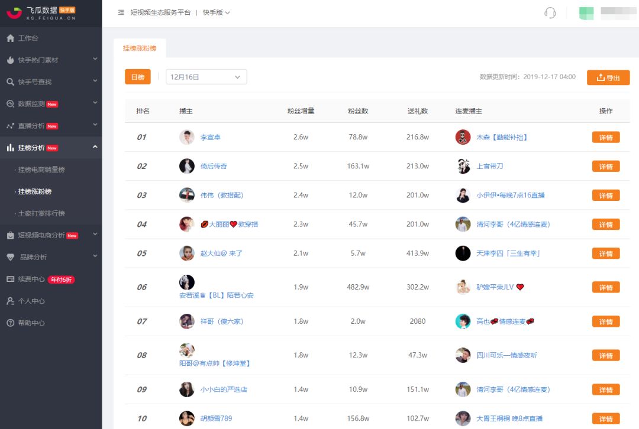
Task: Click the avatar thumbnail of 倚后传奇
Action: [187, 166]
